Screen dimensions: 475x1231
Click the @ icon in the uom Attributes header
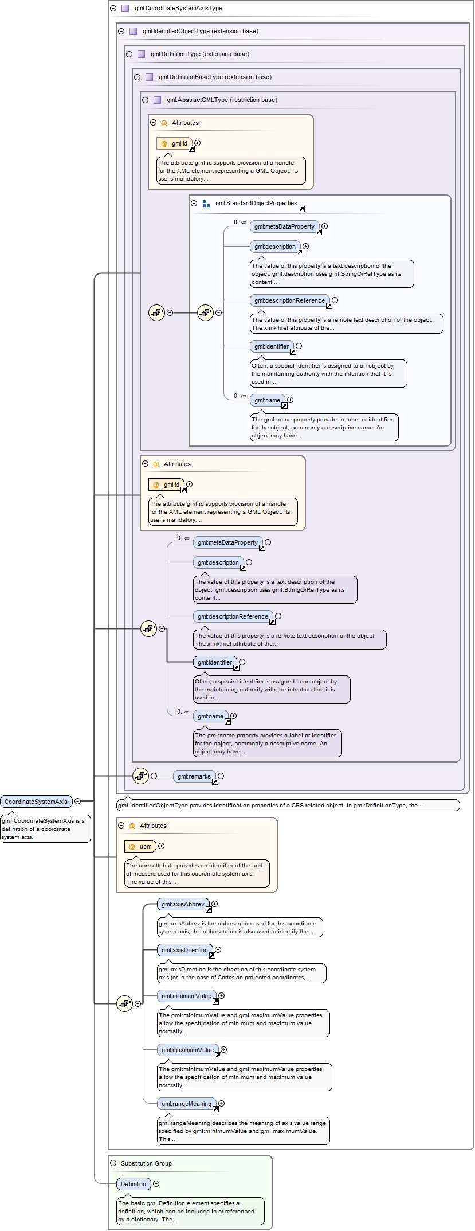point(132,826)
